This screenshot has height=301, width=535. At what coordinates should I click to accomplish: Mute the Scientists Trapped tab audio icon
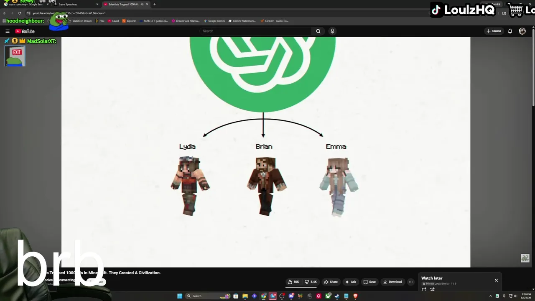click(142, 4)
